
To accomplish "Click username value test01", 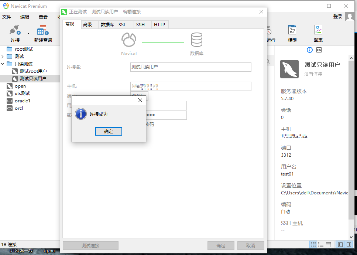I will (287, 174).
